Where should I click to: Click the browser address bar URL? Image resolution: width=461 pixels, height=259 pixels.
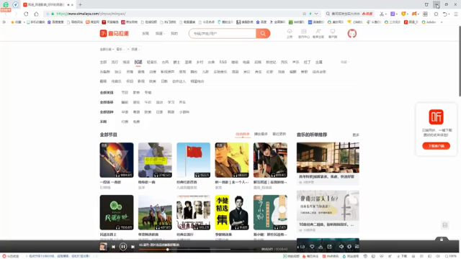tap(91, 14)
